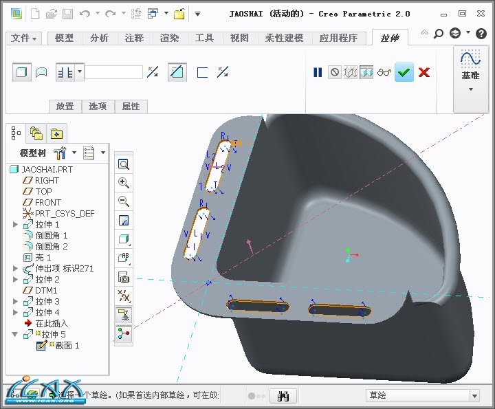Image resolution: width=495 pixels, height=409 pixels.
Task: Open the Options (选项) panel tab
Action: tap(98, 107)
